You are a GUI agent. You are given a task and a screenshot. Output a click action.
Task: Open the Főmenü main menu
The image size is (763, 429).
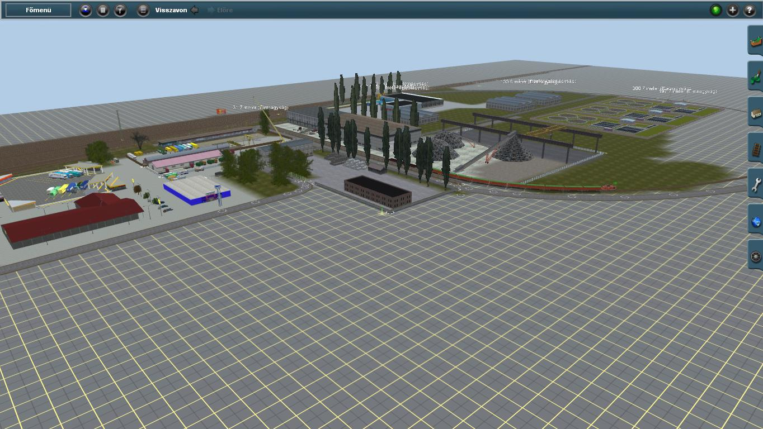pyautogui.click(x=38, y=10)
